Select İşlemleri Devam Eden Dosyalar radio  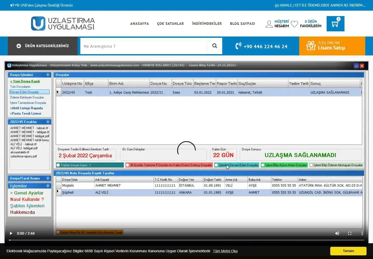tap(216, 165)
